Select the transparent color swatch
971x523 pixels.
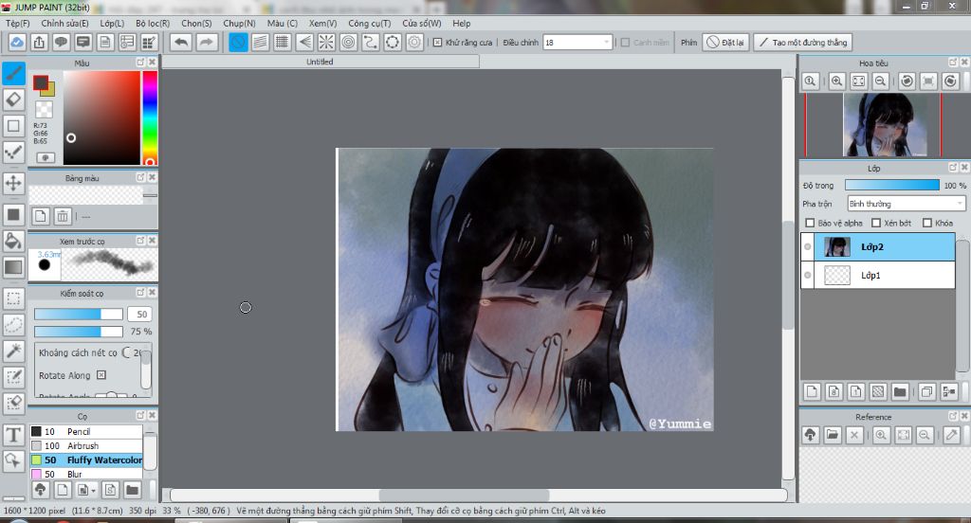[44, 110]
